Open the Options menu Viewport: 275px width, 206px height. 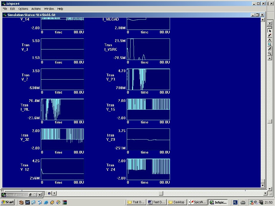23,9
